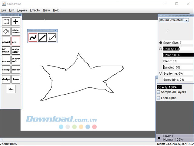Viewport: 194px width, 146px height.
Task: Toggle visibility of Layer 1
Action: pyautogui.click(x=159, y=138)
